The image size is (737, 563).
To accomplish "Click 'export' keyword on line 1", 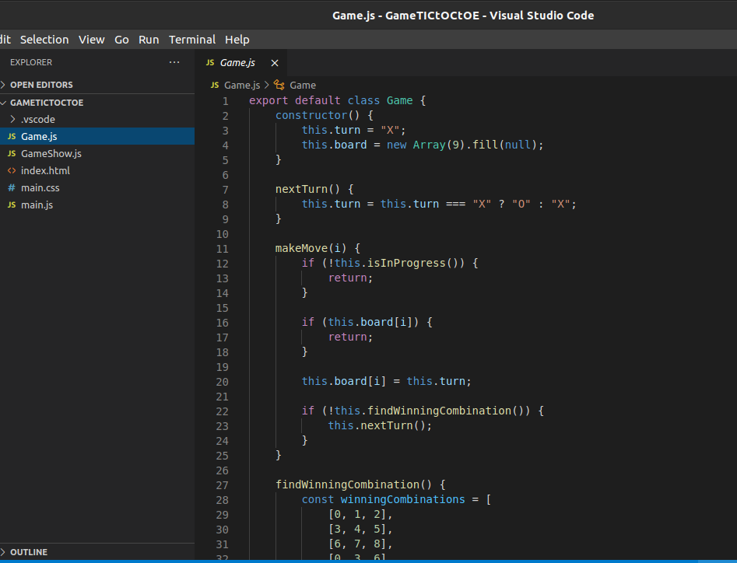I will [268, 100].
